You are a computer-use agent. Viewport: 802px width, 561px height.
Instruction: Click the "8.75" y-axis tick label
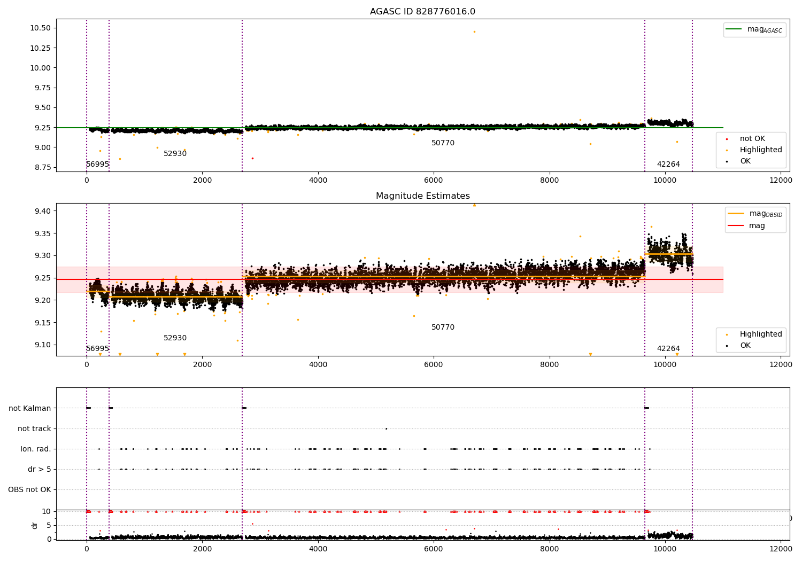click(x=43, y=167)
